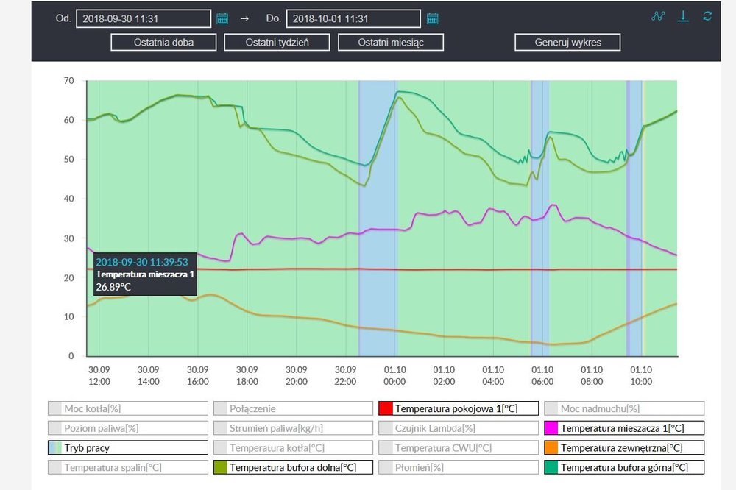
Task: Download the chart data
Action: 683,16
